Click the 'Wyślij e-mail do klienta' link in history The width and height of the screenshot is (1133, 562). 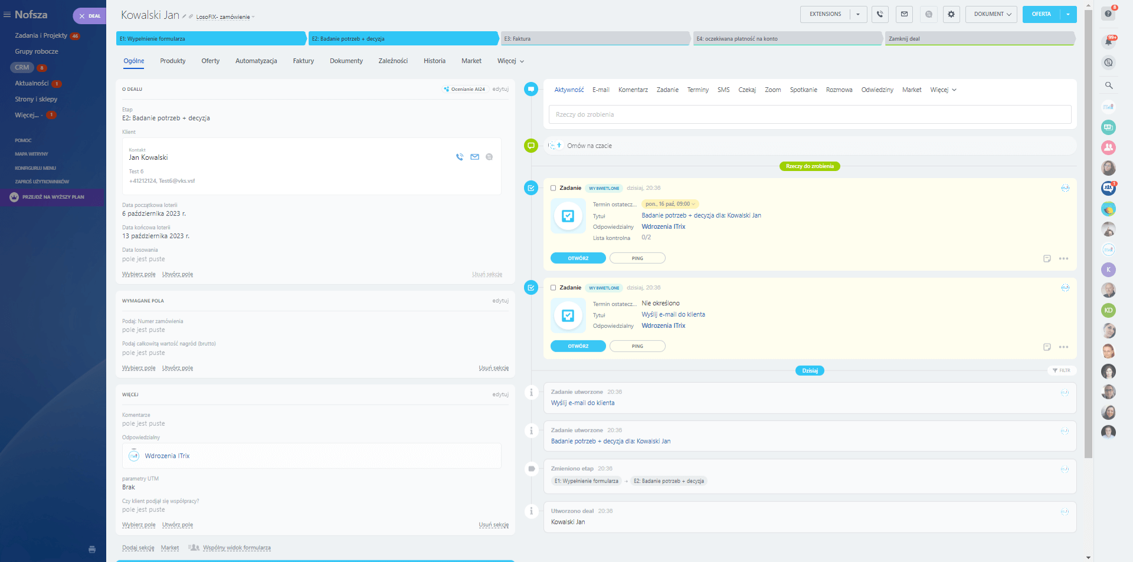(582, 403)
